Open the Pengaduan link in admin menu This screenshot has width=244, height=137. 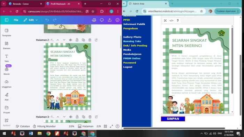pyautogui.click(x=131, y=29)
